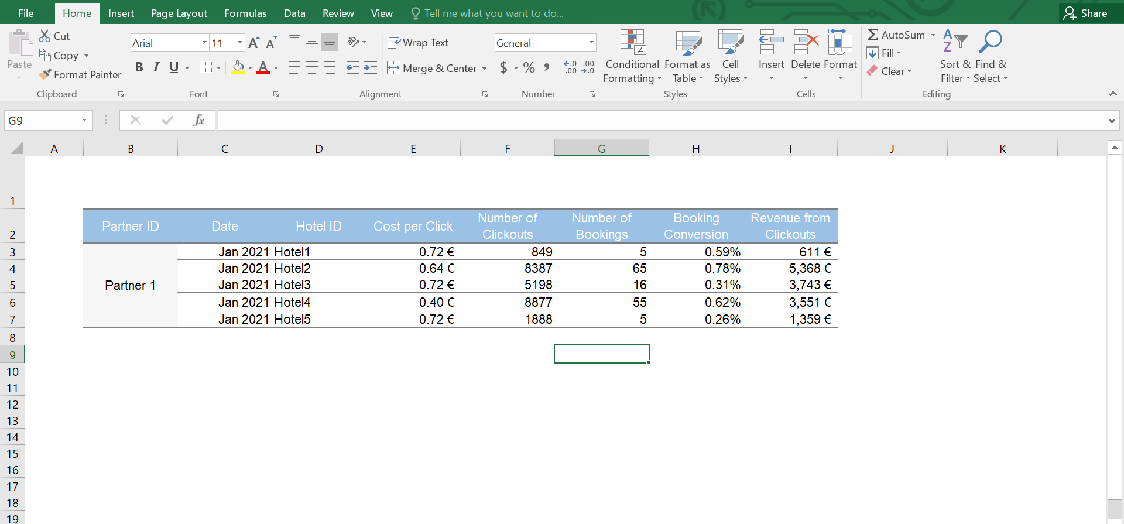The image size is (1124, 524).
Task: Toggle Underline formatting
Action: point(174,67)
